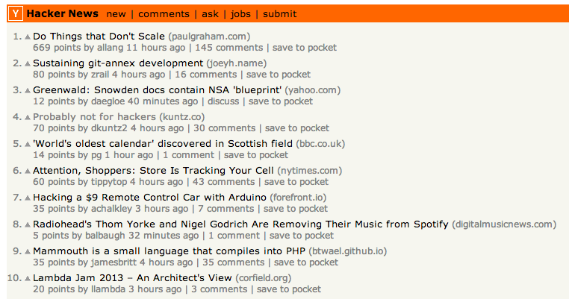Screen dimensions: 569x299
Task: Open the 145 comments thread
Action: click(229, 48)
